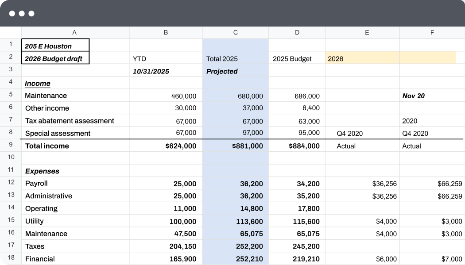Select 'Tax abatement assessment' label cell
This screenshot has width=465, height=265.
pyautogui.click(x=75, y=120)
